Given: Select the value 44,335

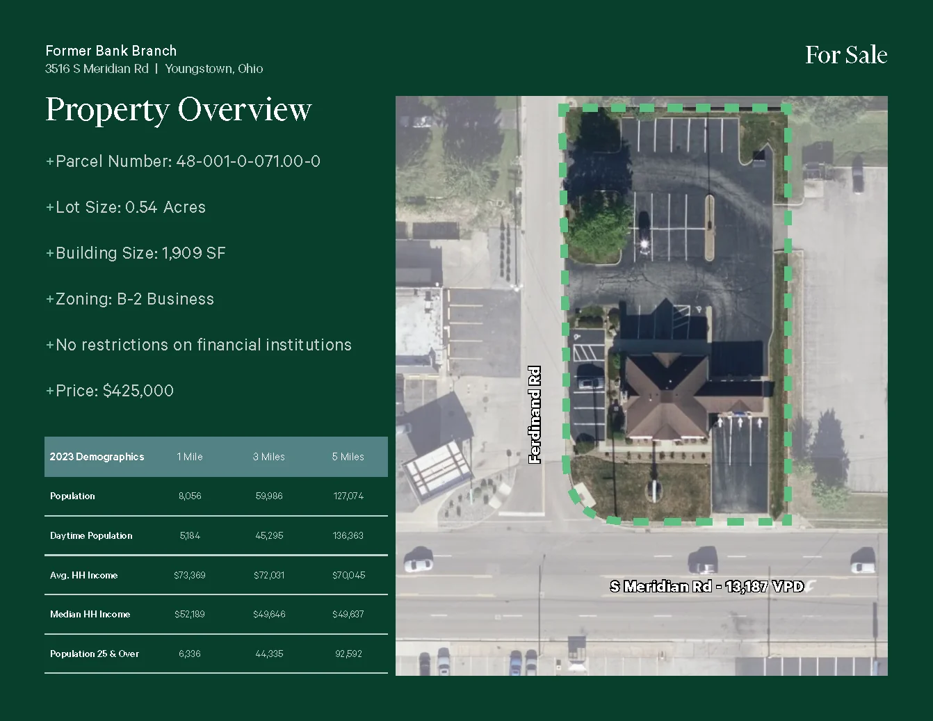Looking at the screenshot, I should 269,654.
